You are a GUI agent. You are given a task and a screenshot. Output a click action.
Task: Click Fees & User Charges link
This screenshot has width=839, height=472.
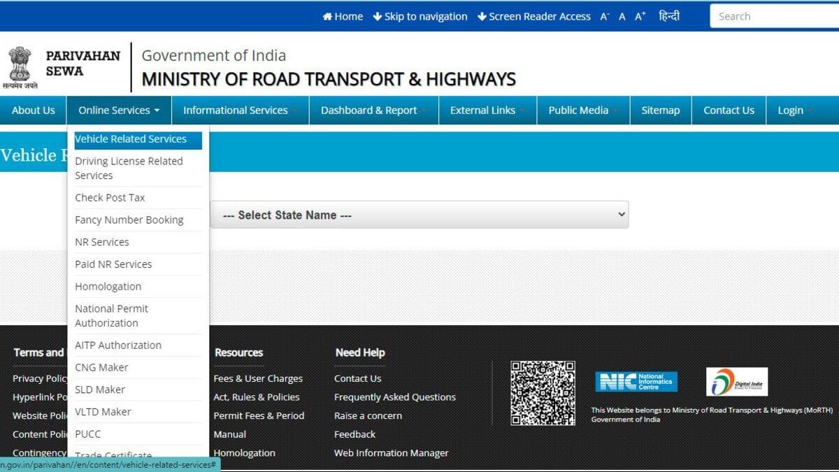[258, 378]
